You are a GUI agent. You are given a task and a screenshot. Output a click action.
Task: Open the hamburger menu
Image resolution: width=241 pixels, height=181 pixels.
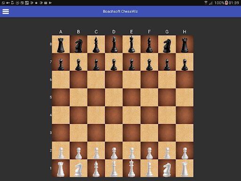(6, 11)
